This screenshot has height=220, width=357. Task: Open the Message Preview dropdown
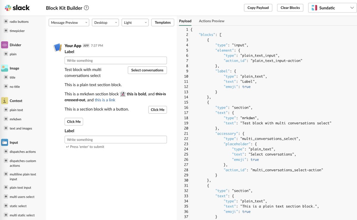click(69, 23)
